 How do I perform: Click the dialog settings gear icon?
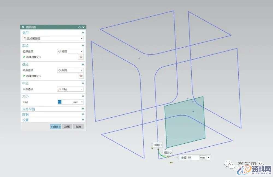(x=23, y=27)
